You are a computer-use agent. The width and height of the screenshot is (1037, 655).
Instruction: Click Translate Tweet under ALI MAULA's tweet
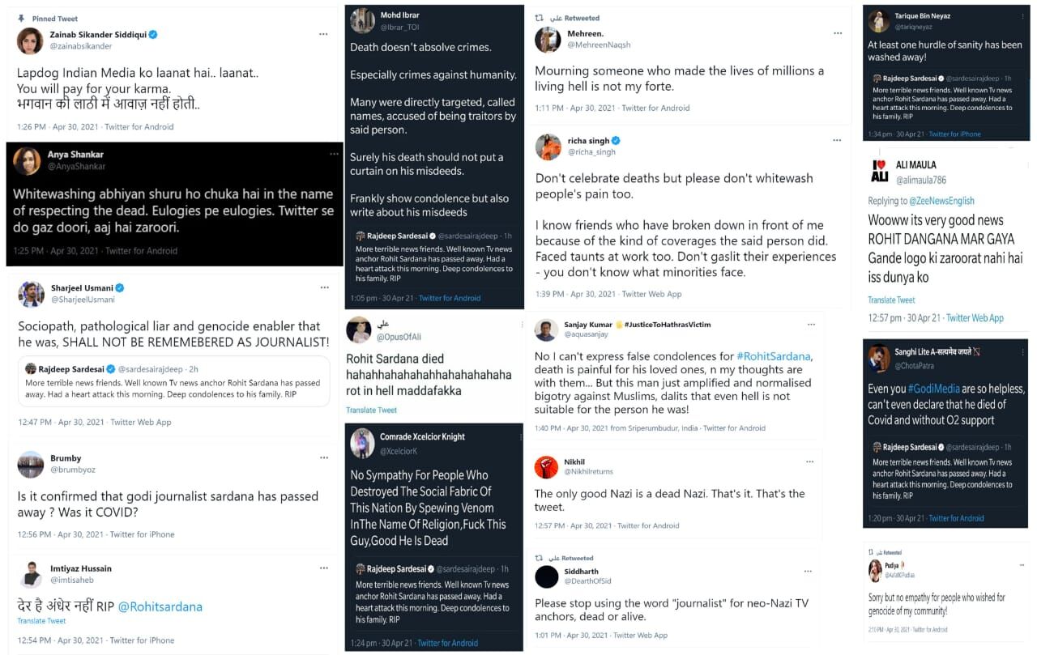(891, 300)
